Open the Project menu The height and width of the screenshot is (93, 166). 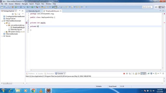click(38, 4)
